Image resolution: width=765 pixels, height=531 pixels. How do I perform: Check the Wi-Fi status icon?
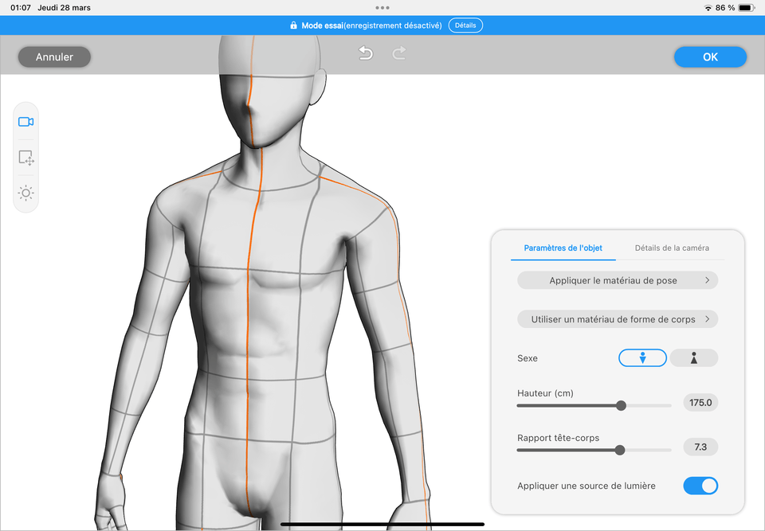[708, 8]
